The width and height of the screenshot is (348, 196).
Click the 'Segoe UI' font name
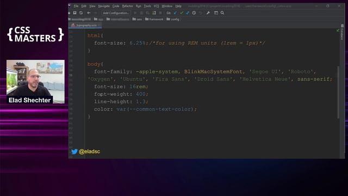(x=265, y=72)
